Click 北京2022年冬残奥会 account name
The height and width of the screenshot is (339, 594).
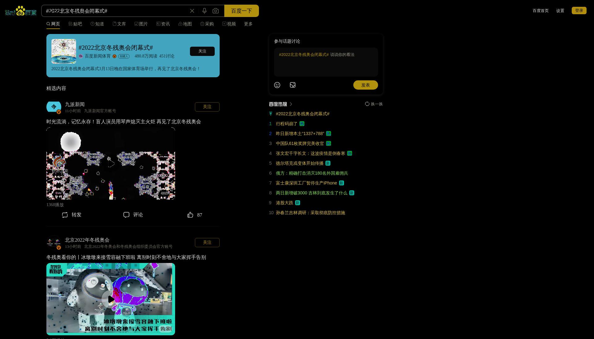pos(87,240)
